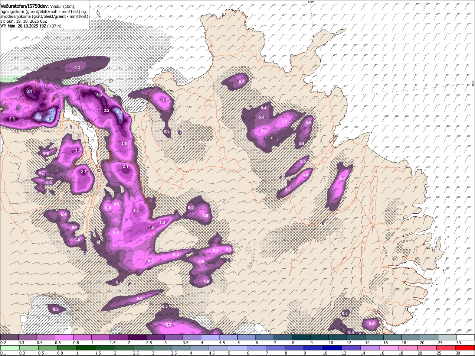
Task: Click the 4.4 value on the map
Action: click(x=38, y=117)
